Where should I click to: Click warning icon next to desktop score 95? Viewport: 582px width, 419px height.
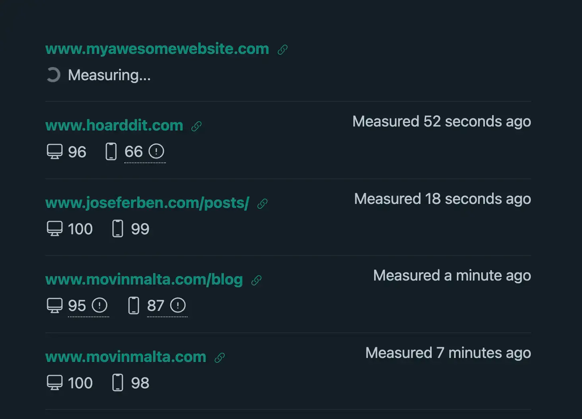click(x=100, y=305)
